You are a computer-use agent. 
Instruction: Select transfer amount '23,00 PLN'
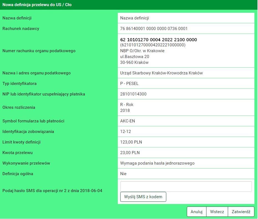130,153
